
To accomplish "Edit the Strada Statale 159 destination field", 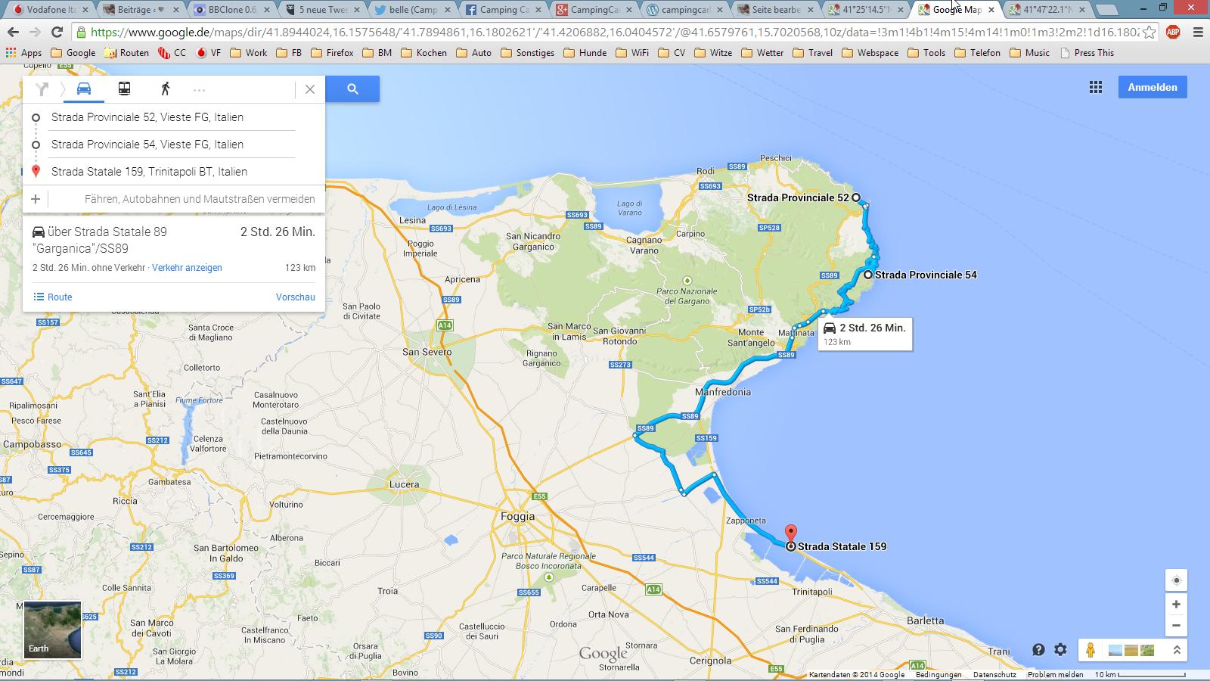I will (x=172, y=172).
